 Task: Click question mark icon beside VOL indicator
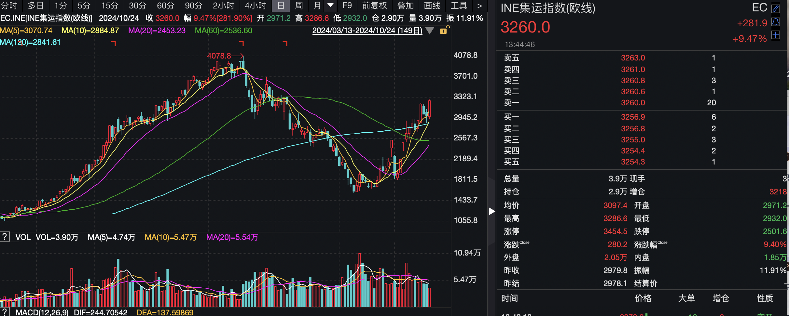pyautogui.click(x=5, y=237)
